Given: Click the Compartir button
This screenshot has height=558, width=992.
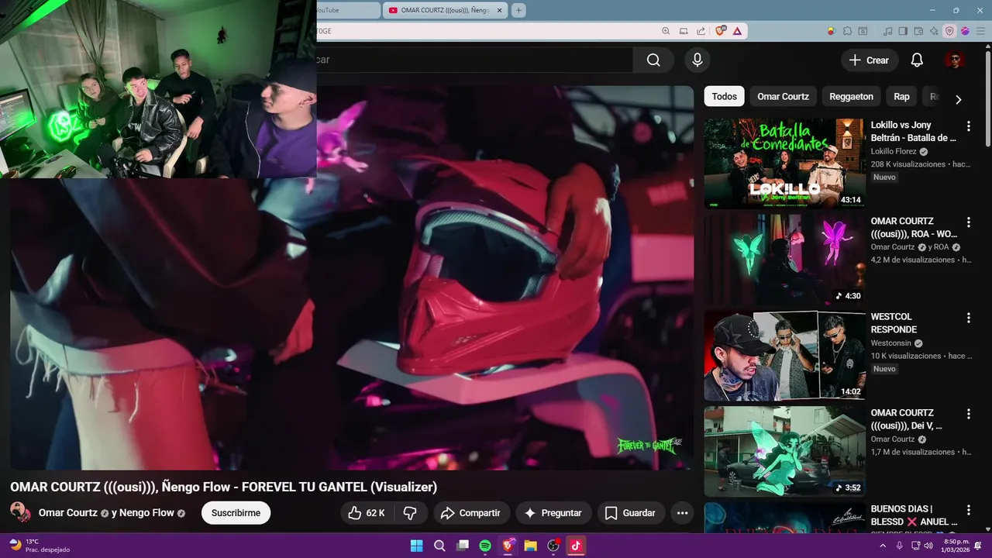Looking at the screenshot, I should point(471,513).
